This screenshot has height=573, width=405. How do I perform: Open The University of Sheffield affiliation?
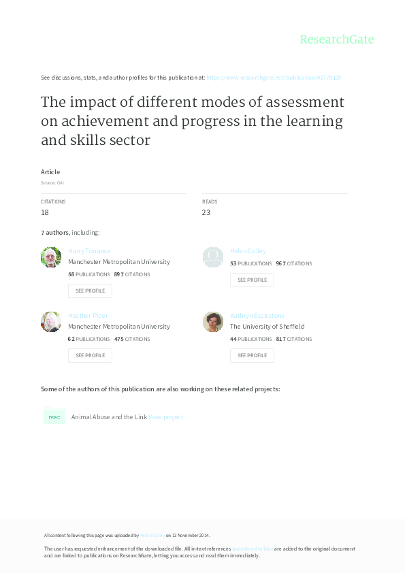[267, 326]
